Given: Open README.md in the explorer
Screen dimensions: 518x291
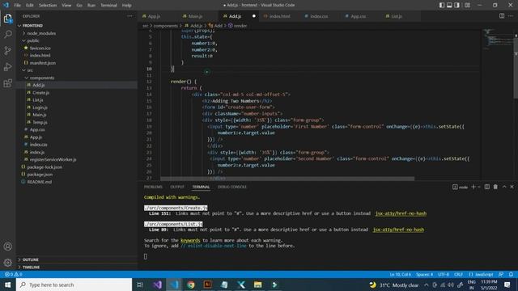Looking at the screenshot, I should [x=40, y=182].
